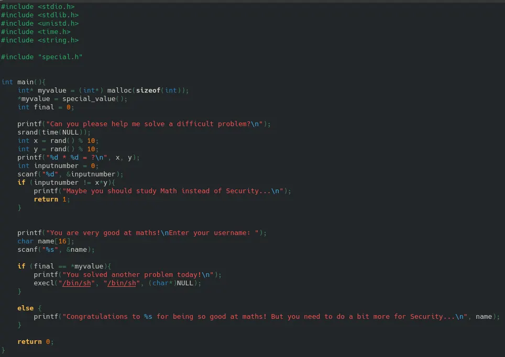This screenshot has height=357, width=505.
Task: Click the #include <time.h> line
Action: point(36,31)
